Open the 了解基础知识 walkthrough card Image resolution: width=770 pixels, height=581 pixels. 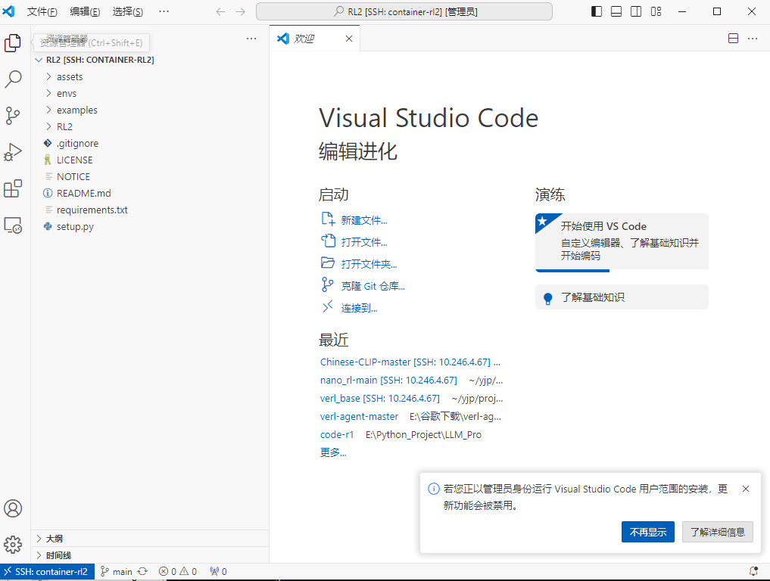click(622, 297)
